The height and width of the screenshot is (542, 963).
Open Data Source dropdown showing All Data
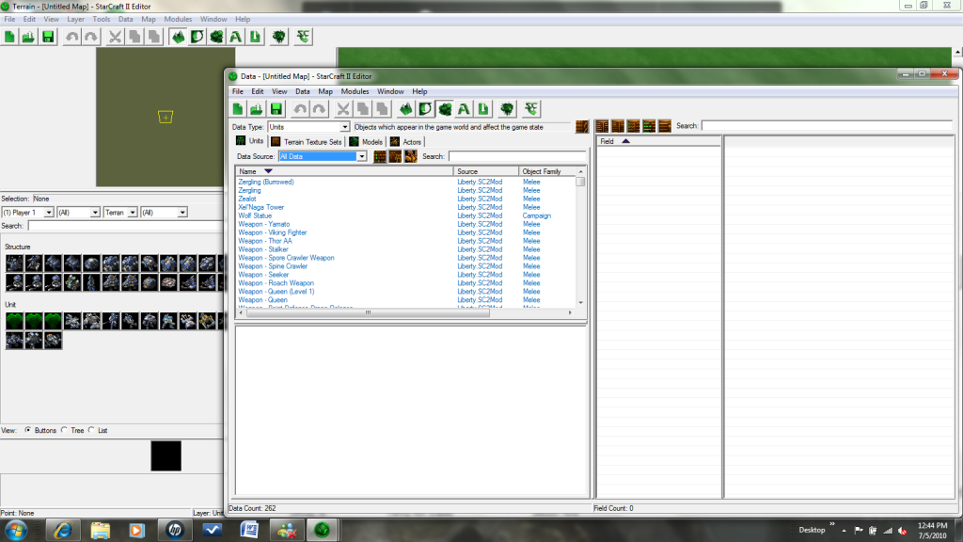pos(323,157)
